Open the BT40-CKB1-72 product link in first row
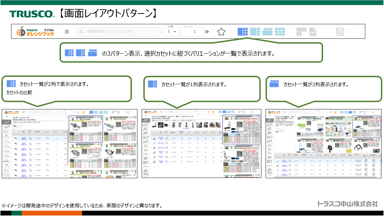The width and height of the screenshot is (384, 216). (24, 138)
